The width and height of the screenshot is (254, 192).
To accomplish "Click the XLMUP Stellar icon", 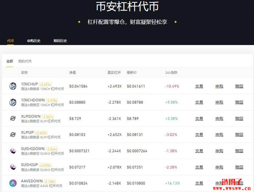I will click(13, 135).
